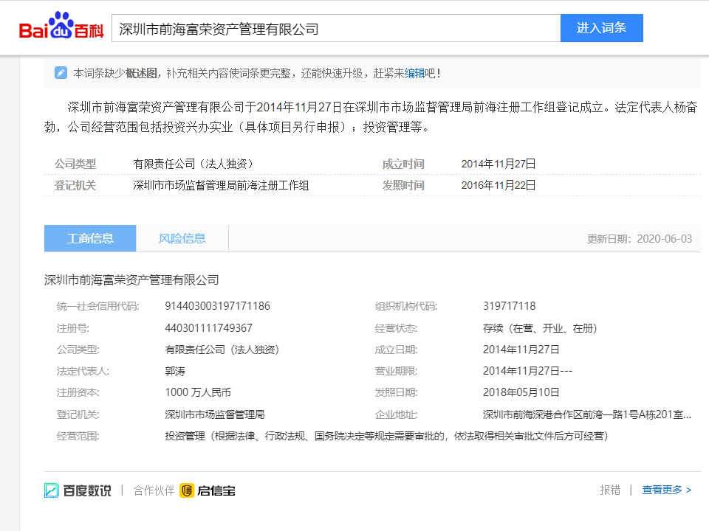Click organization code 319717118
709x531 pixels.
tap(509, 306)
